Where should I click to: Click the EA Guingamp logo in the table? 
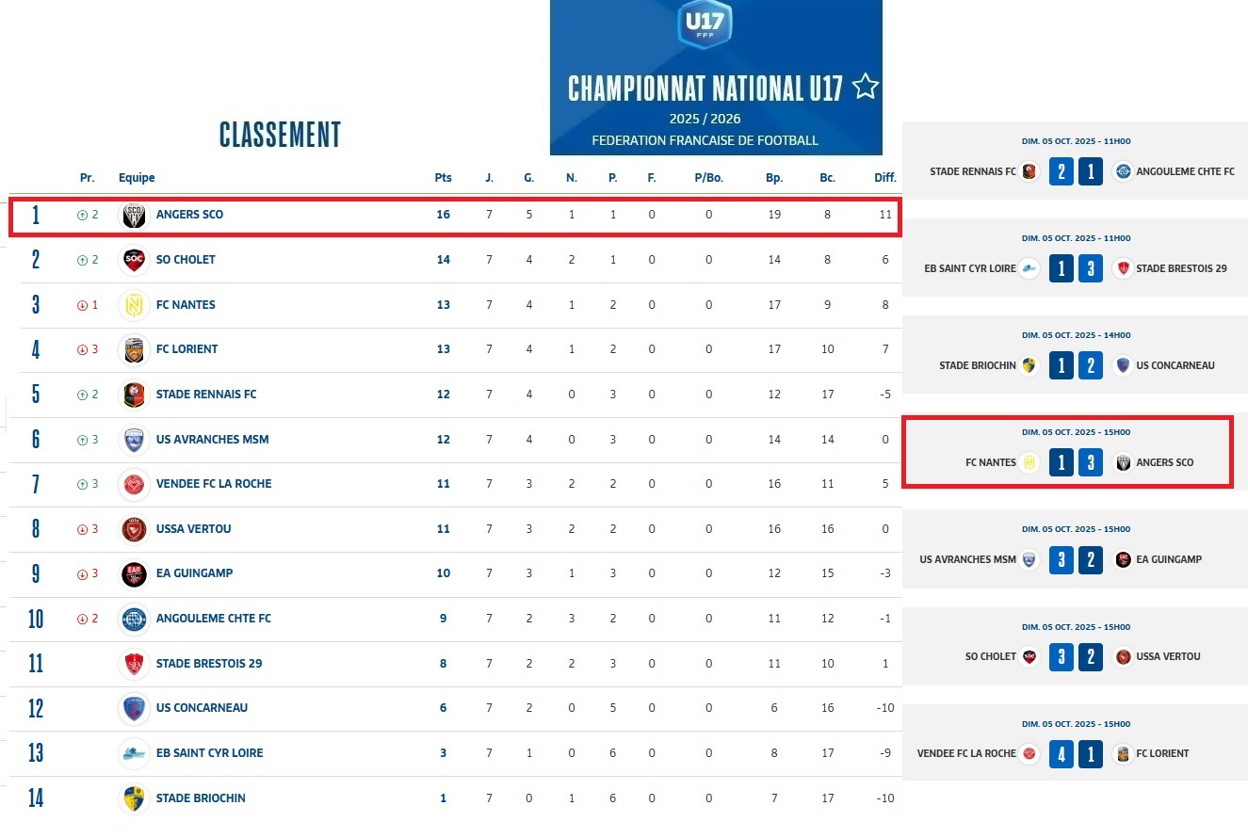(134, 573)
